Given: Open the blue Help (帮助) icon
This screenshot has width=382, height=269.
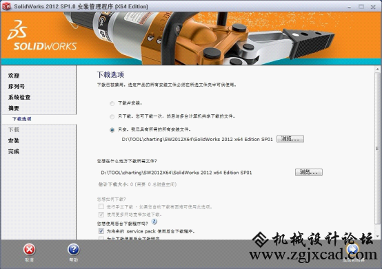Looking at the screenshot, I should click(73, 250).
